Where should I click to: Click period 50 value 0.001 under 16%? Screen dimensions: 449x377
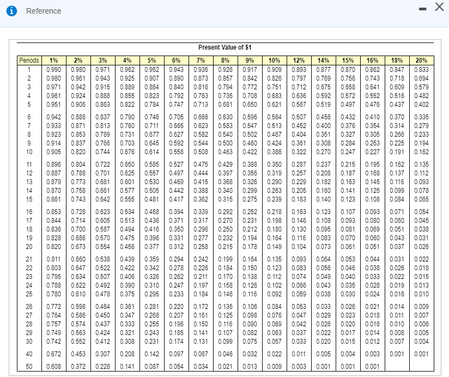click(373, 367)
